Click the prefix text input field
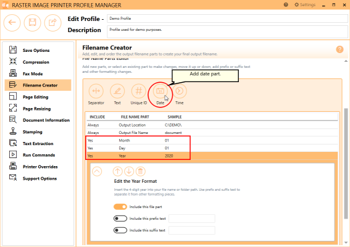 tap(192, 219)
